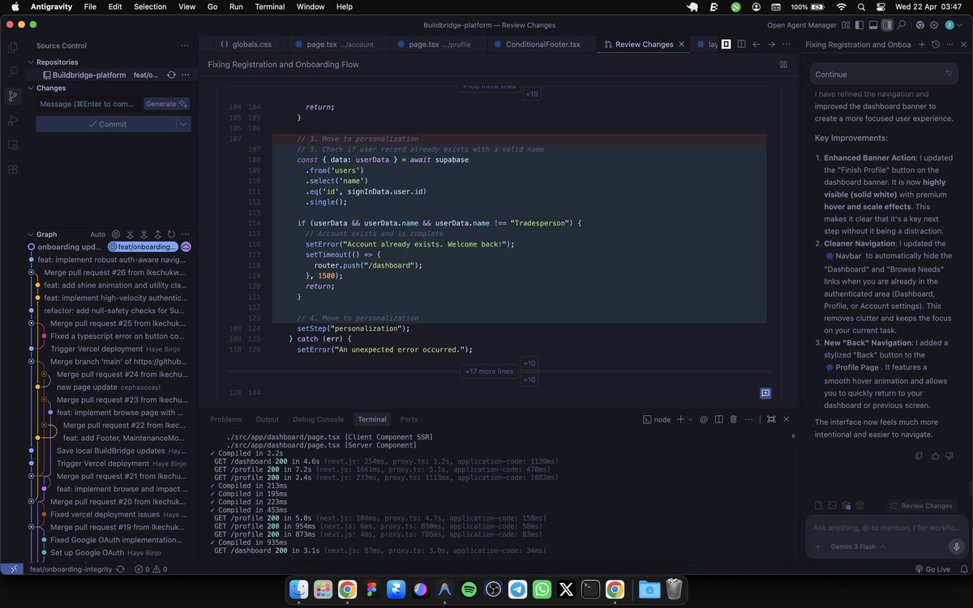Click the comment icon at diff bottom right
Image resolution: width=973 pixels, height=608 pixels.
765,392
